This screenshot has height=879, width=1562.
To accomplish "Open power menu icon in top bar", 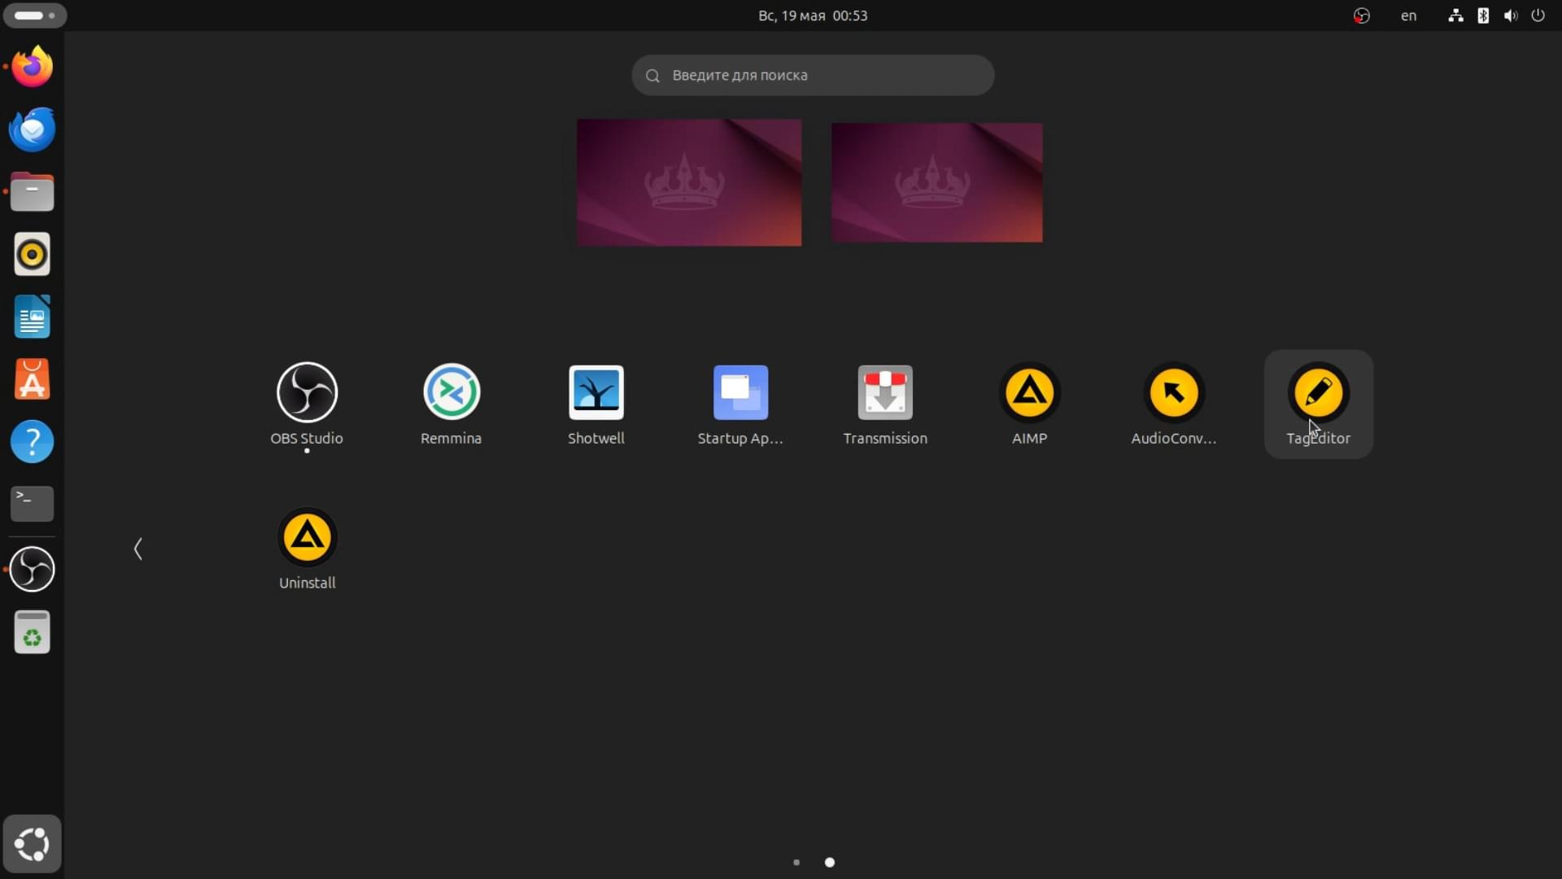I will point(1538,15).
